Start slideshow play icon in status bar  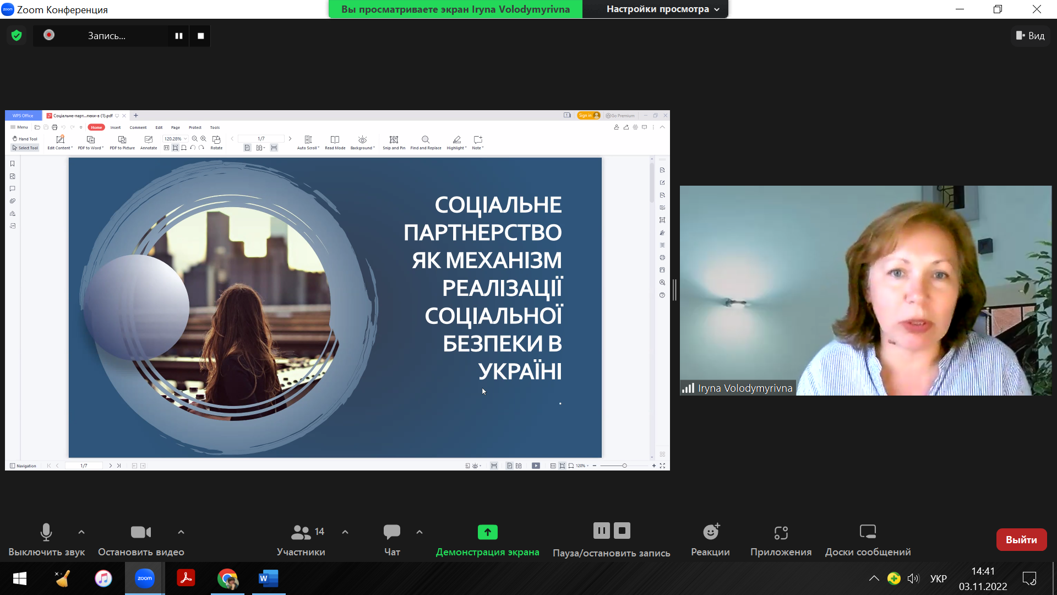536,466
